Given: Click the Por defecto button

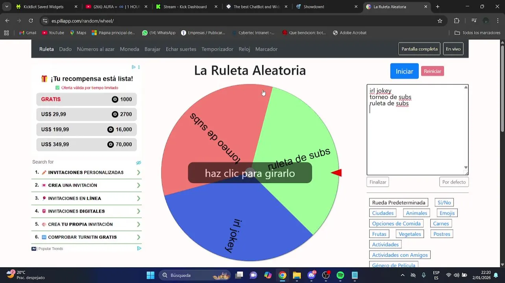Looking at the screenshot, I should pyautogui.click(x=454, y=182).
